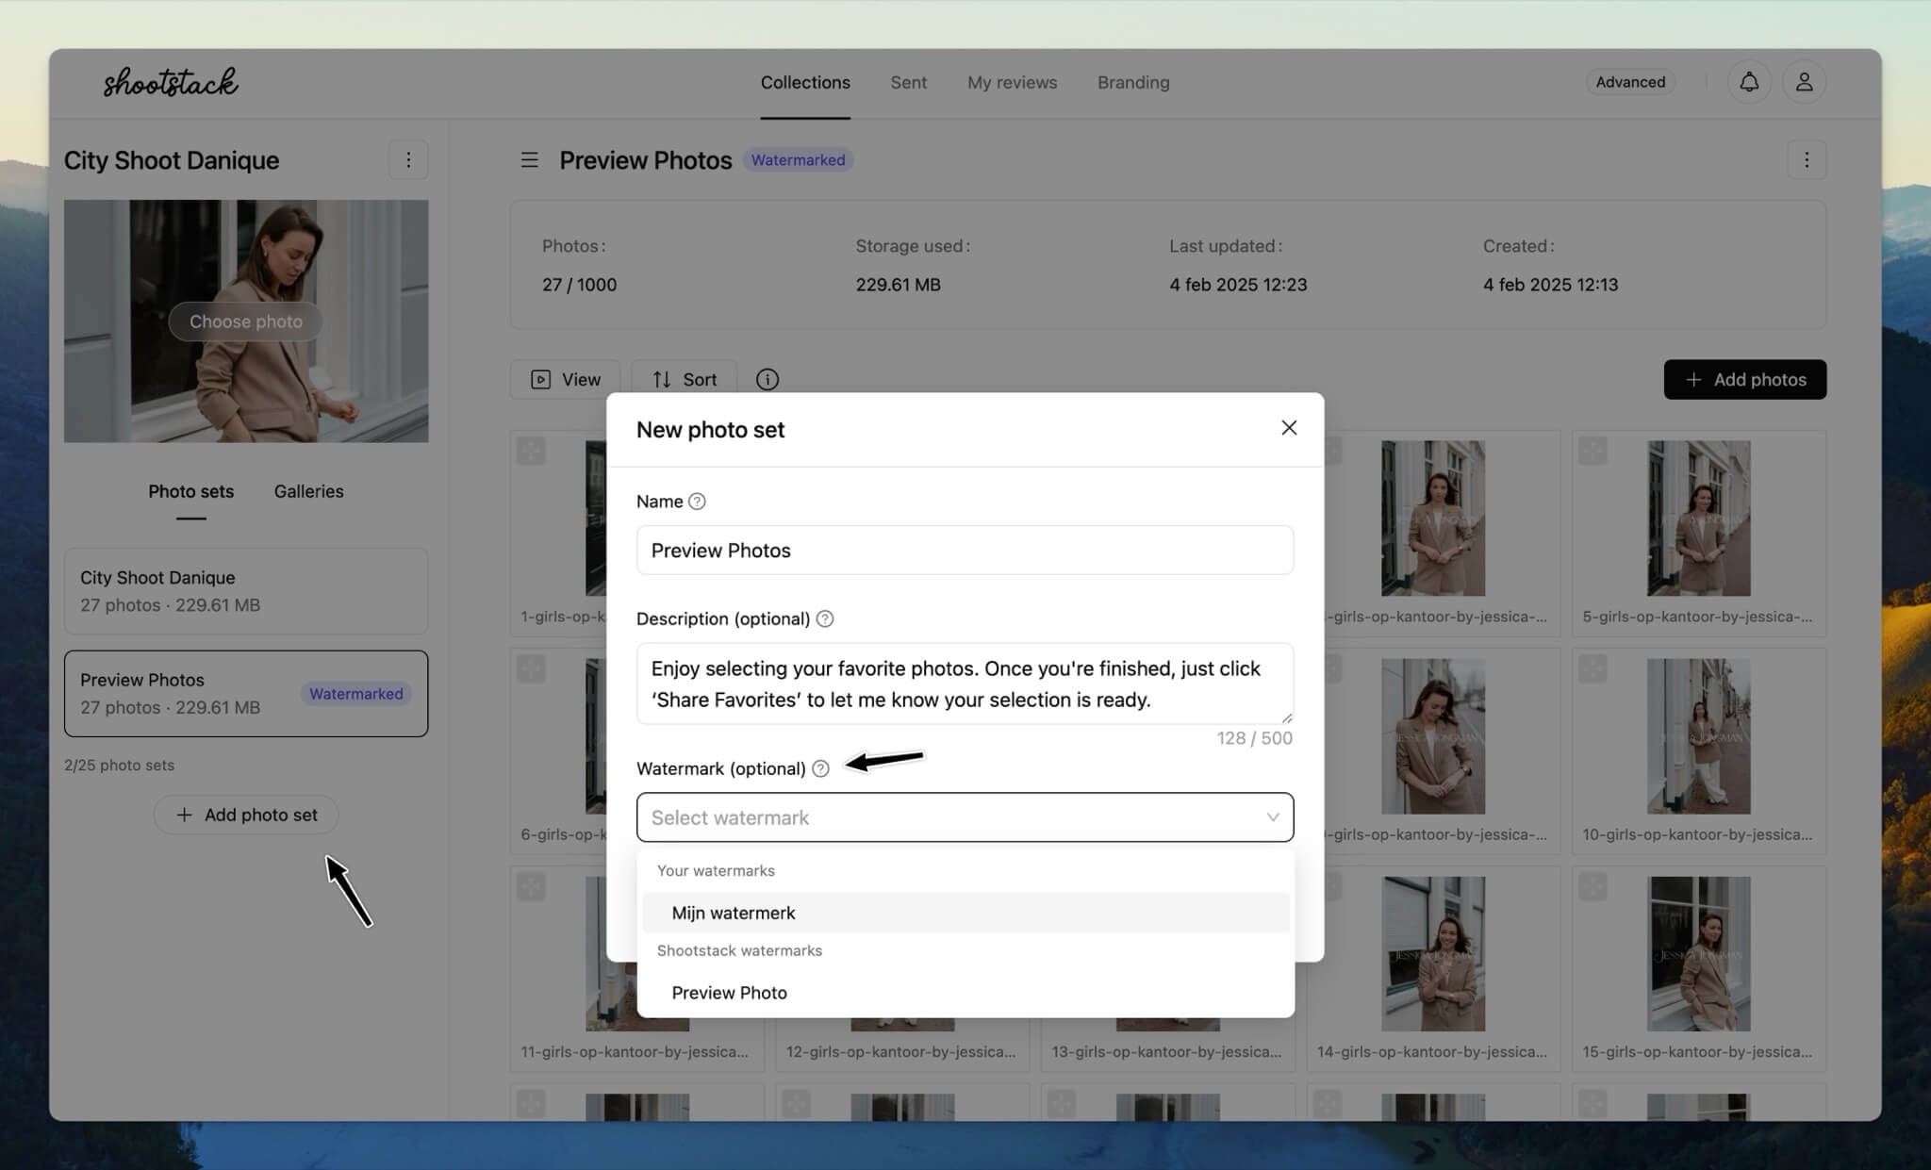Go to the Collections tab

[805, 82]
